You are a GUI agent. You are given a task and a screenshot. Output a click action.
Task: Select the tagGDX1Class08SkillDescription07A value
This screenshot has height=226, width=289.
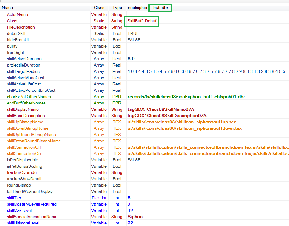click(167, 116)
